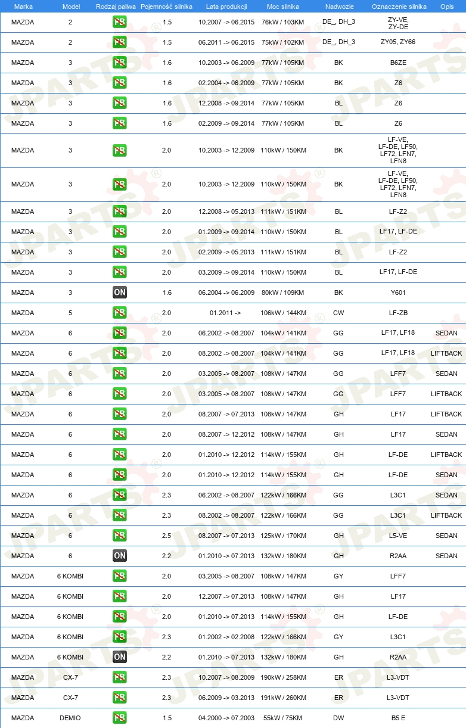Click the PB icon in the 01.2009 -> 09.2014 row
466x728 pixels.
pos(120,232)
